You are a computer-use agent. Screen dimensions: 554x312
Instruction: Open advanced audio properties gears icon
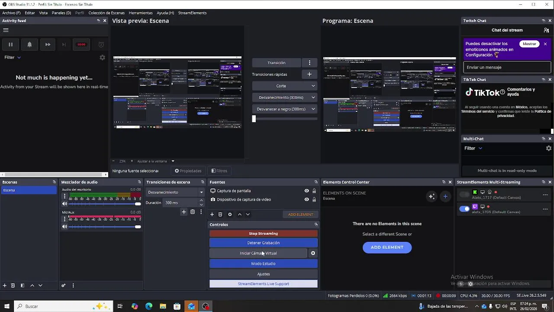click(63, 286)
